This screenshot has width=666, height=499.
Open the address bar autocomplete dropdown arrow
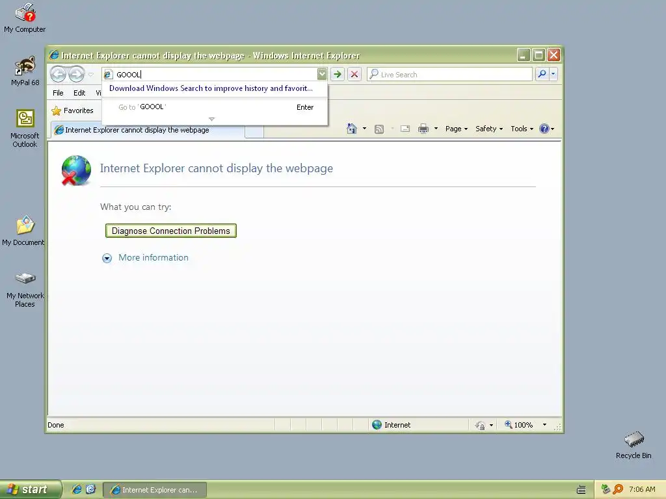coord(322,74)
